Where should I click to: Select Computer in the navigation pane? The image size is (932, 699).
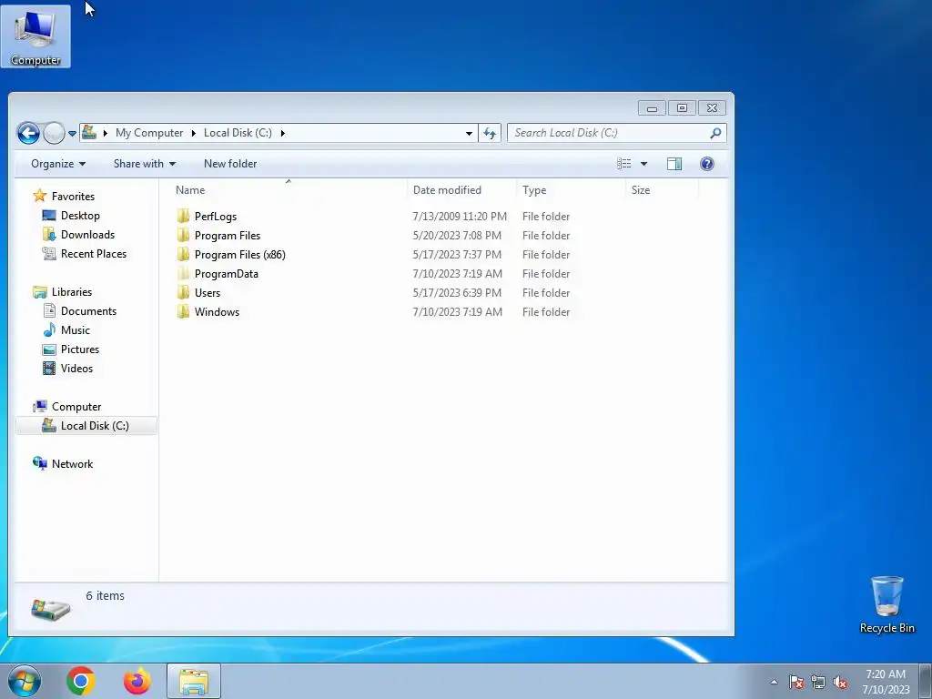(x=76, y=407)
